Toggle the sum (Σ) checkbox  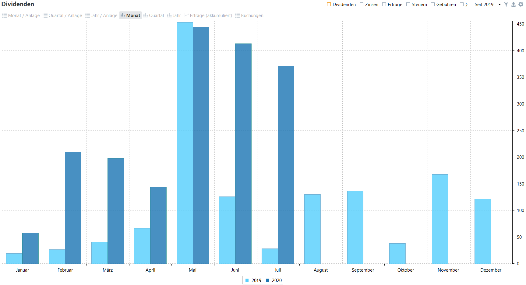coord(462,5)
